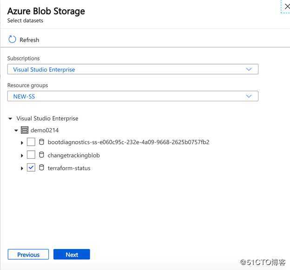Click the Refresh label text
Viewport: 290px width, 270px height.
[29, 40]
